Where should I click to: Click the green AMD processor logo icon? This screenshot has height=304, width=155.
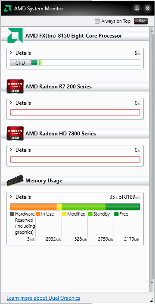(x=15, y=35)
